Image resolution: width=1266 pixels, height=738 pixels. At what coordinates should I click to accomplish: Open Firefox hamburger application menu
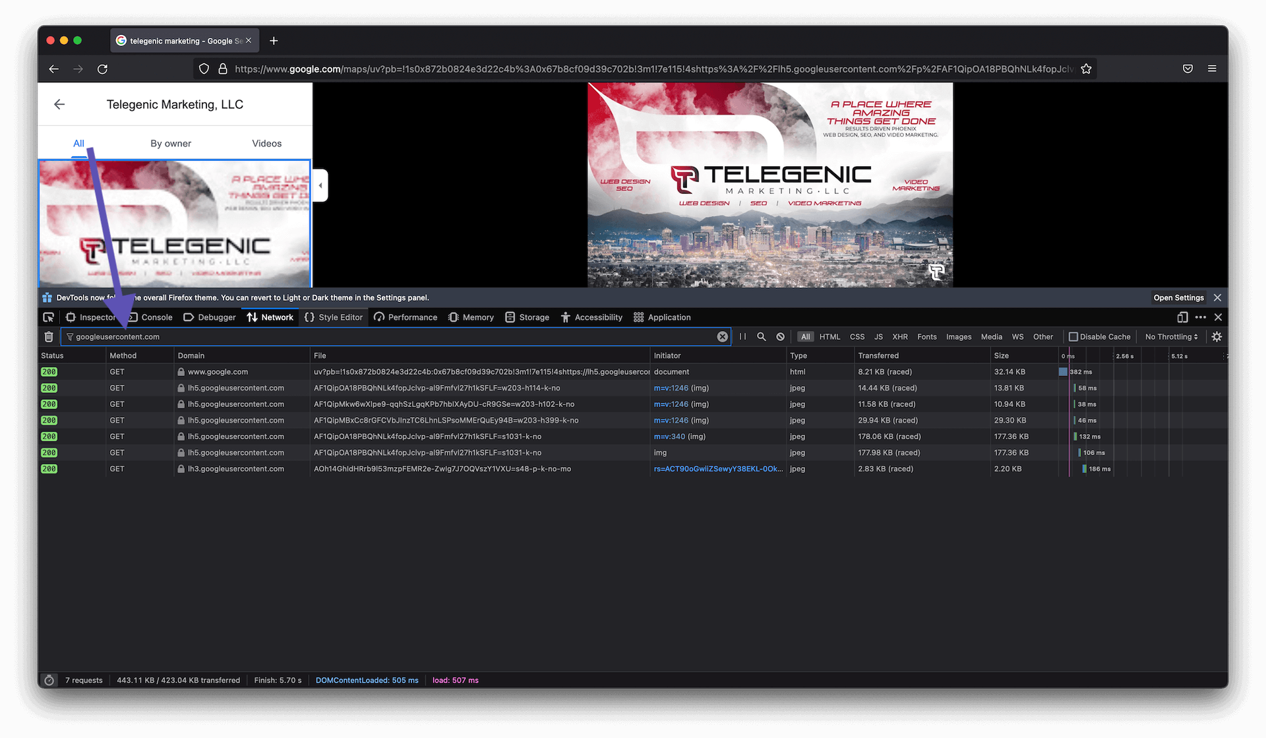point(1212,69)
